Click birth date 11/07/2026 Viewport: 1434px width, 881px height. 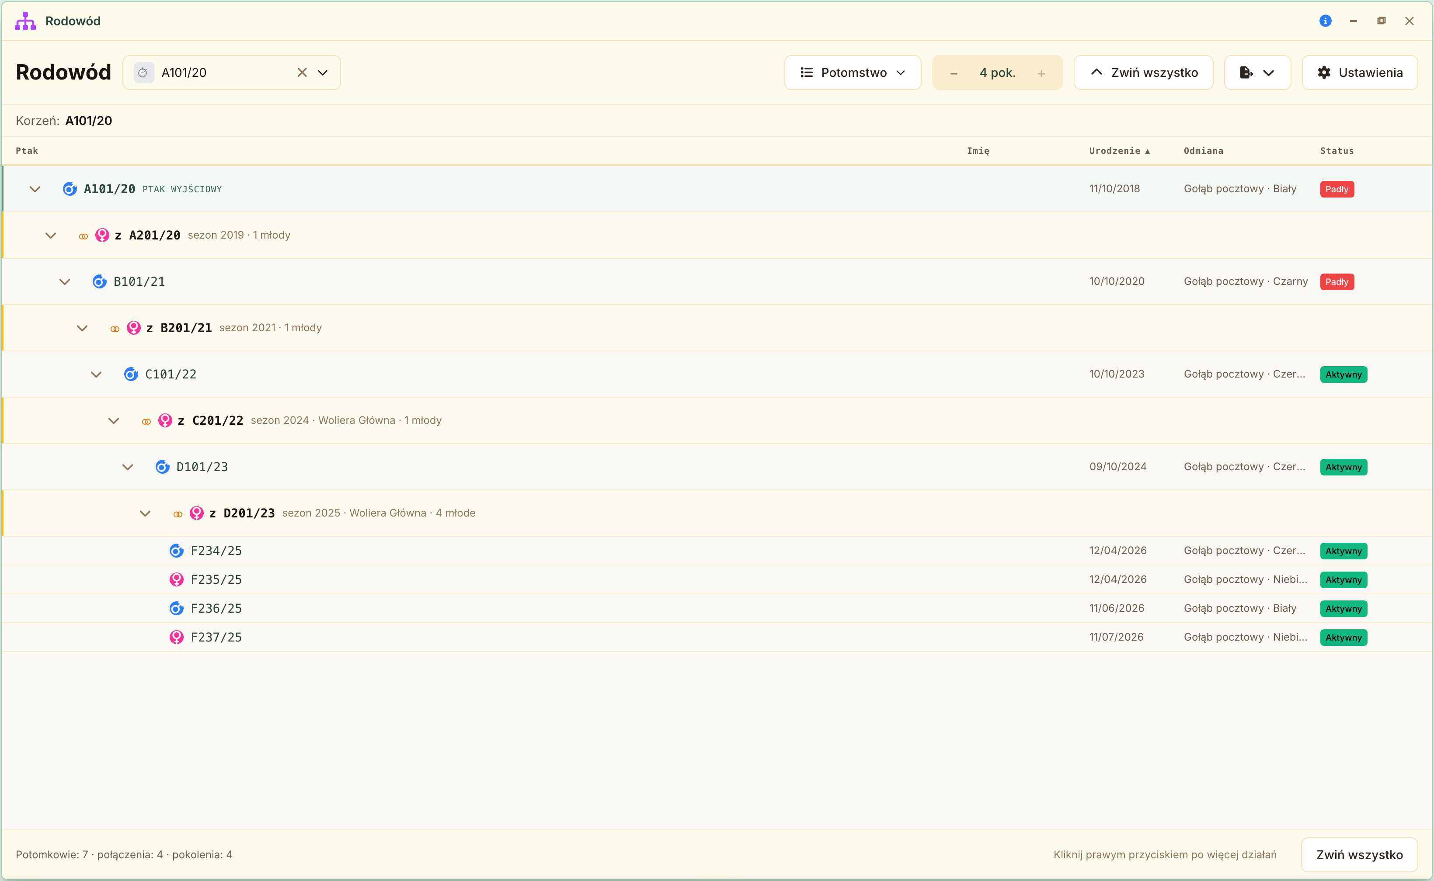(1116, 638)
